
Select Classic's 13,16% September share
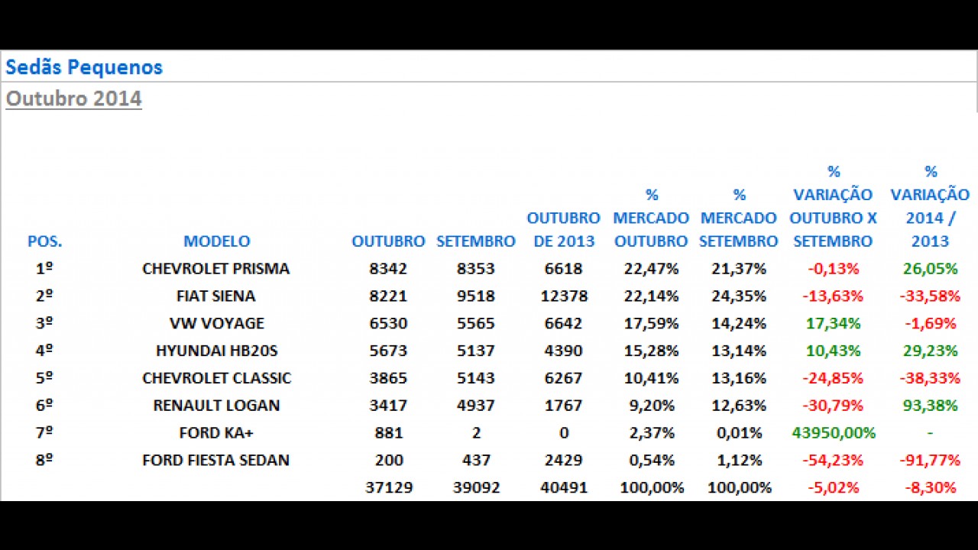coord(739,378)
